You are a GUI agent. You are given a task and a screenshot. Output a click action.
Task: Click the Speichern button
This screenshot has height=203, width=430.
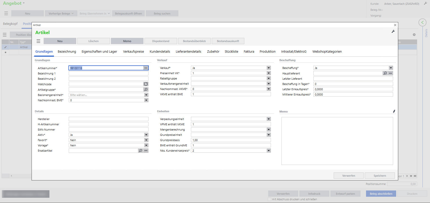point(380,176)
